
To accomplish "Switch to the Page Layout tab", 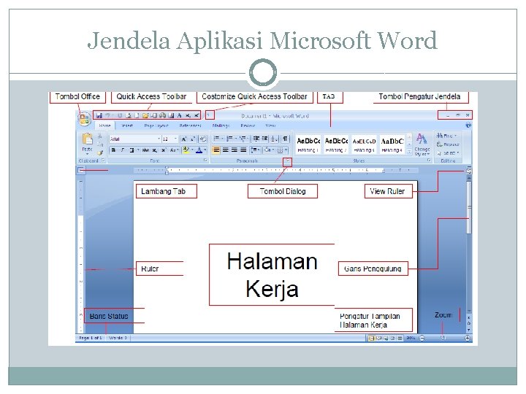I will [x=156, y=125].
